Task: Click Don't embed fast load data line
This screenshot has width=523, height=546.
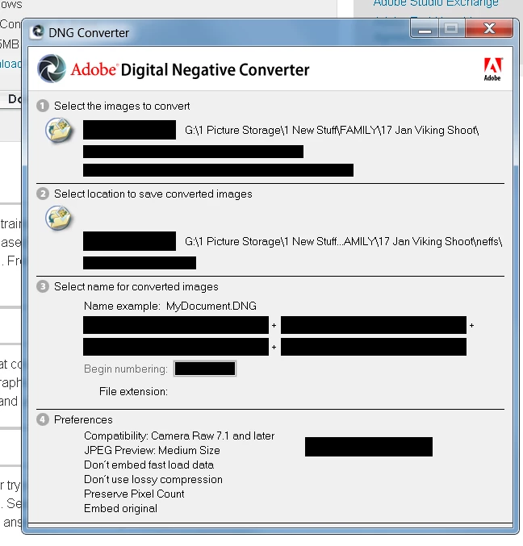Action: click(x=149, y=465)
